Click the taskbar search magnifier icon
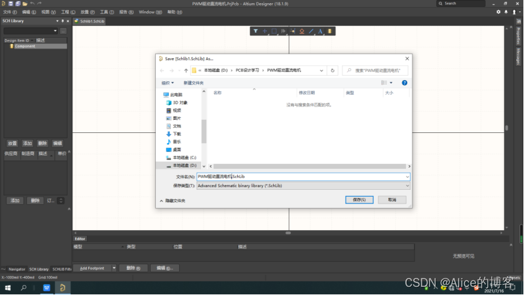 click(x=24, y=287)
